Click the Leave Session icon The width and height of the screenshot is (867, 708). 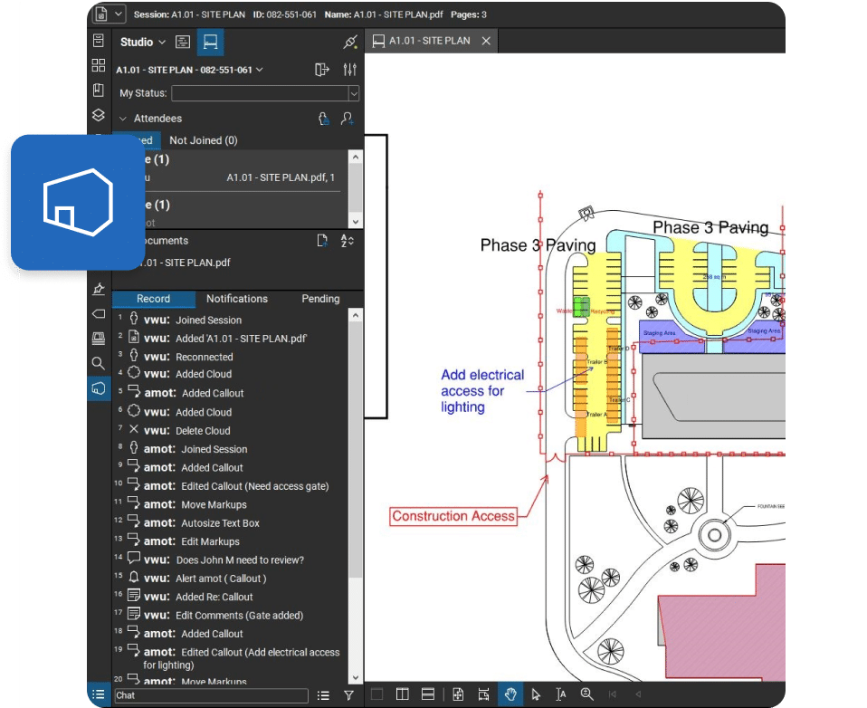322,70
